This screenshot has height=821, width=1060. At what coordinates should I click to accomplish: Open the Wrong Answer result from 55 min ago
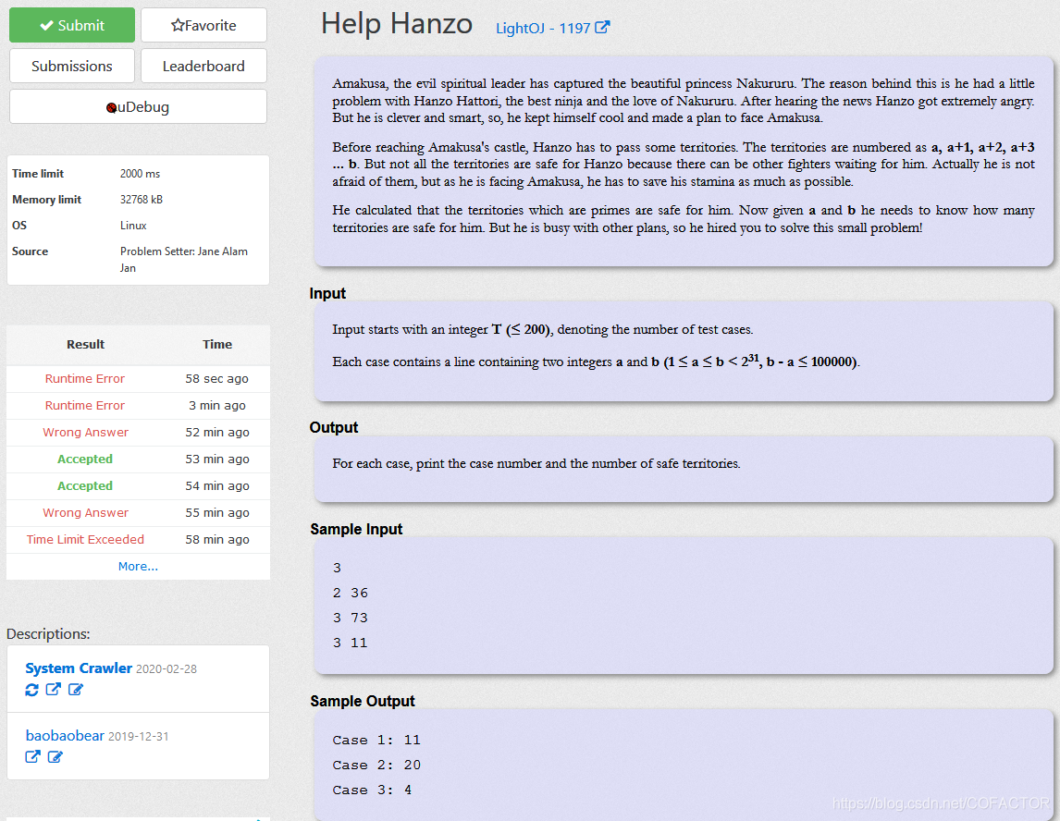pos(85,513)
